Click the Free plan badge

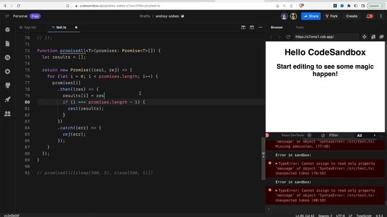click(x=35, y=16)
